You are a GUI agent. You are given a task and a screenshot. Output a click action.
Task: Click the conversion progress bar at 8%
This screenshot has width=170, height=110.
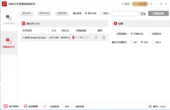pyautogui.click(x=81, y=37)
